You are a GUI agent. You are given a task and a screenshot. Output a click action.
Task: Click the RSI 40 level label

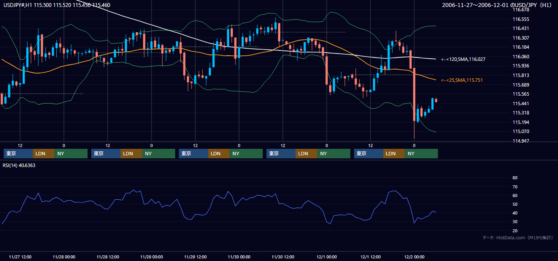[515, 213]
